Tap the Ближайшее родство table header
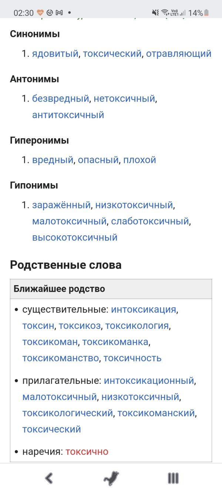Viewport: 222px width, 492px height. coord(52,289)
